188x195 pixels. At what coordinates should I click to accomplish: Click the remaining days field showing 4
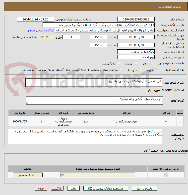coord(71,37)
